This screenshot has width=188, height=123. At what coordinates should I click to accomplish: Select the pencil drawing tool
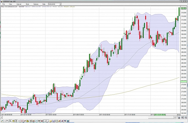click(2, 121)
